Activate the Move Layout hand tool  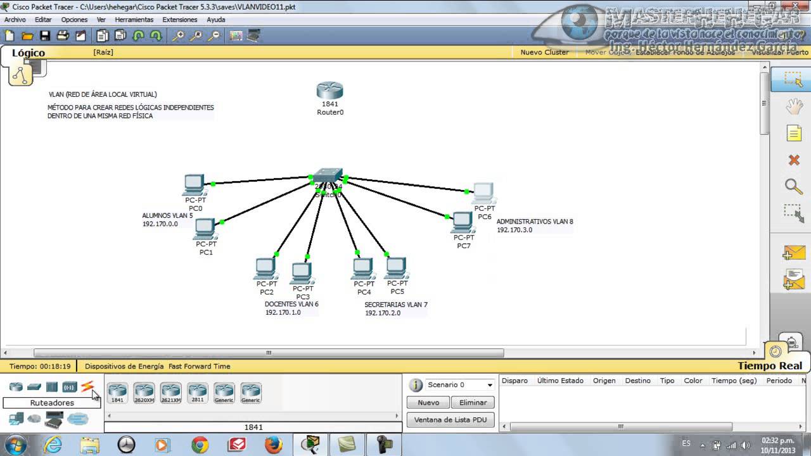click(x=793, y=106)
